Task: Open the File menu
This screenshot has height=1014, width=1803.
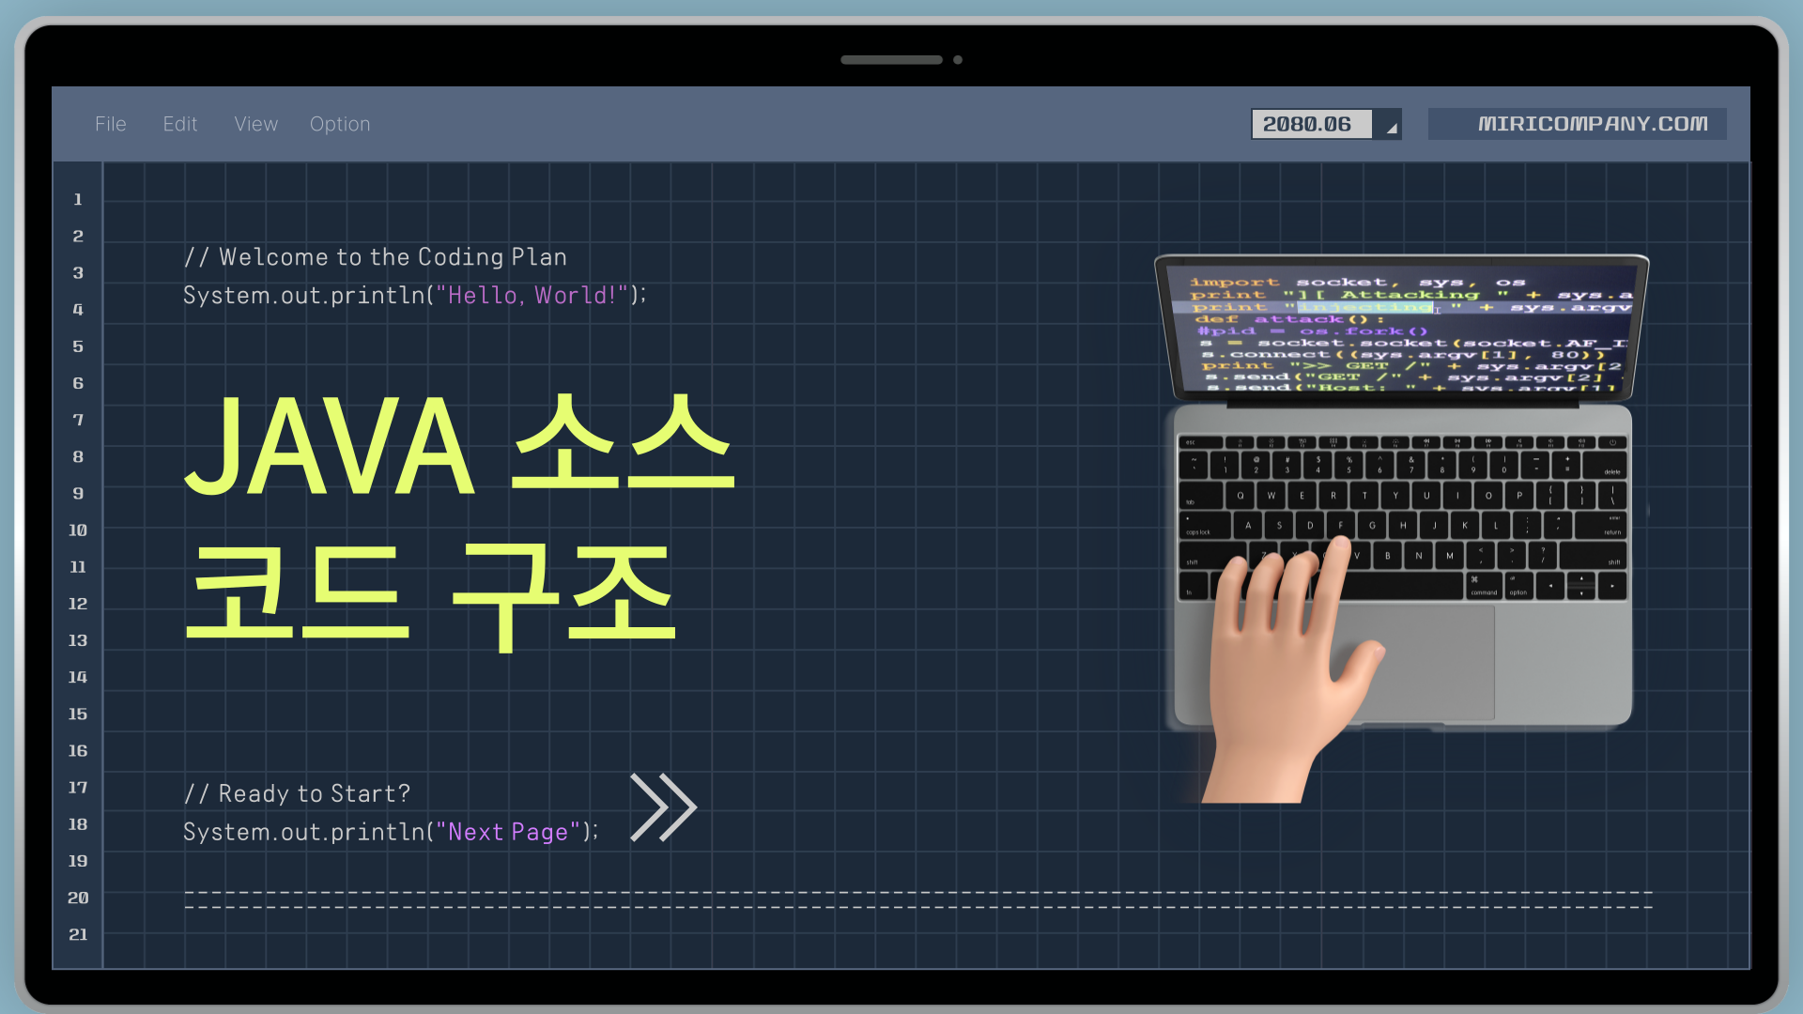Action: pyautogui.click(x=110, y=124)
